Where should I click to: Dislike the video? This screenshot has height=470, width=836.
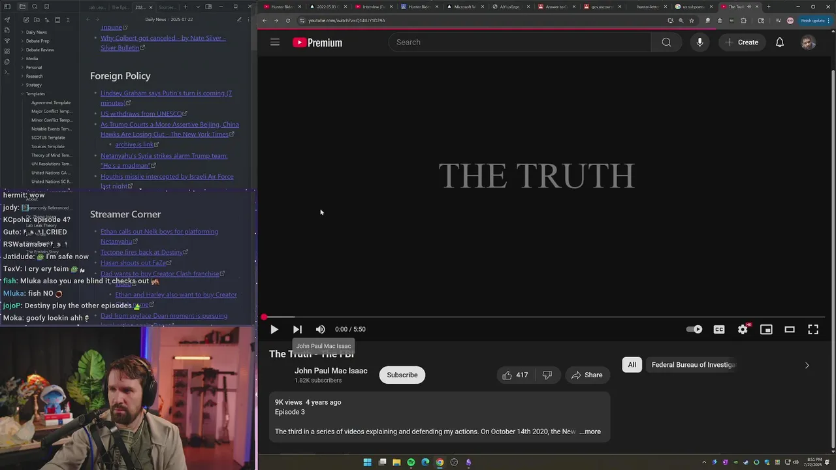pyautogui.click(x=547, y=375)
